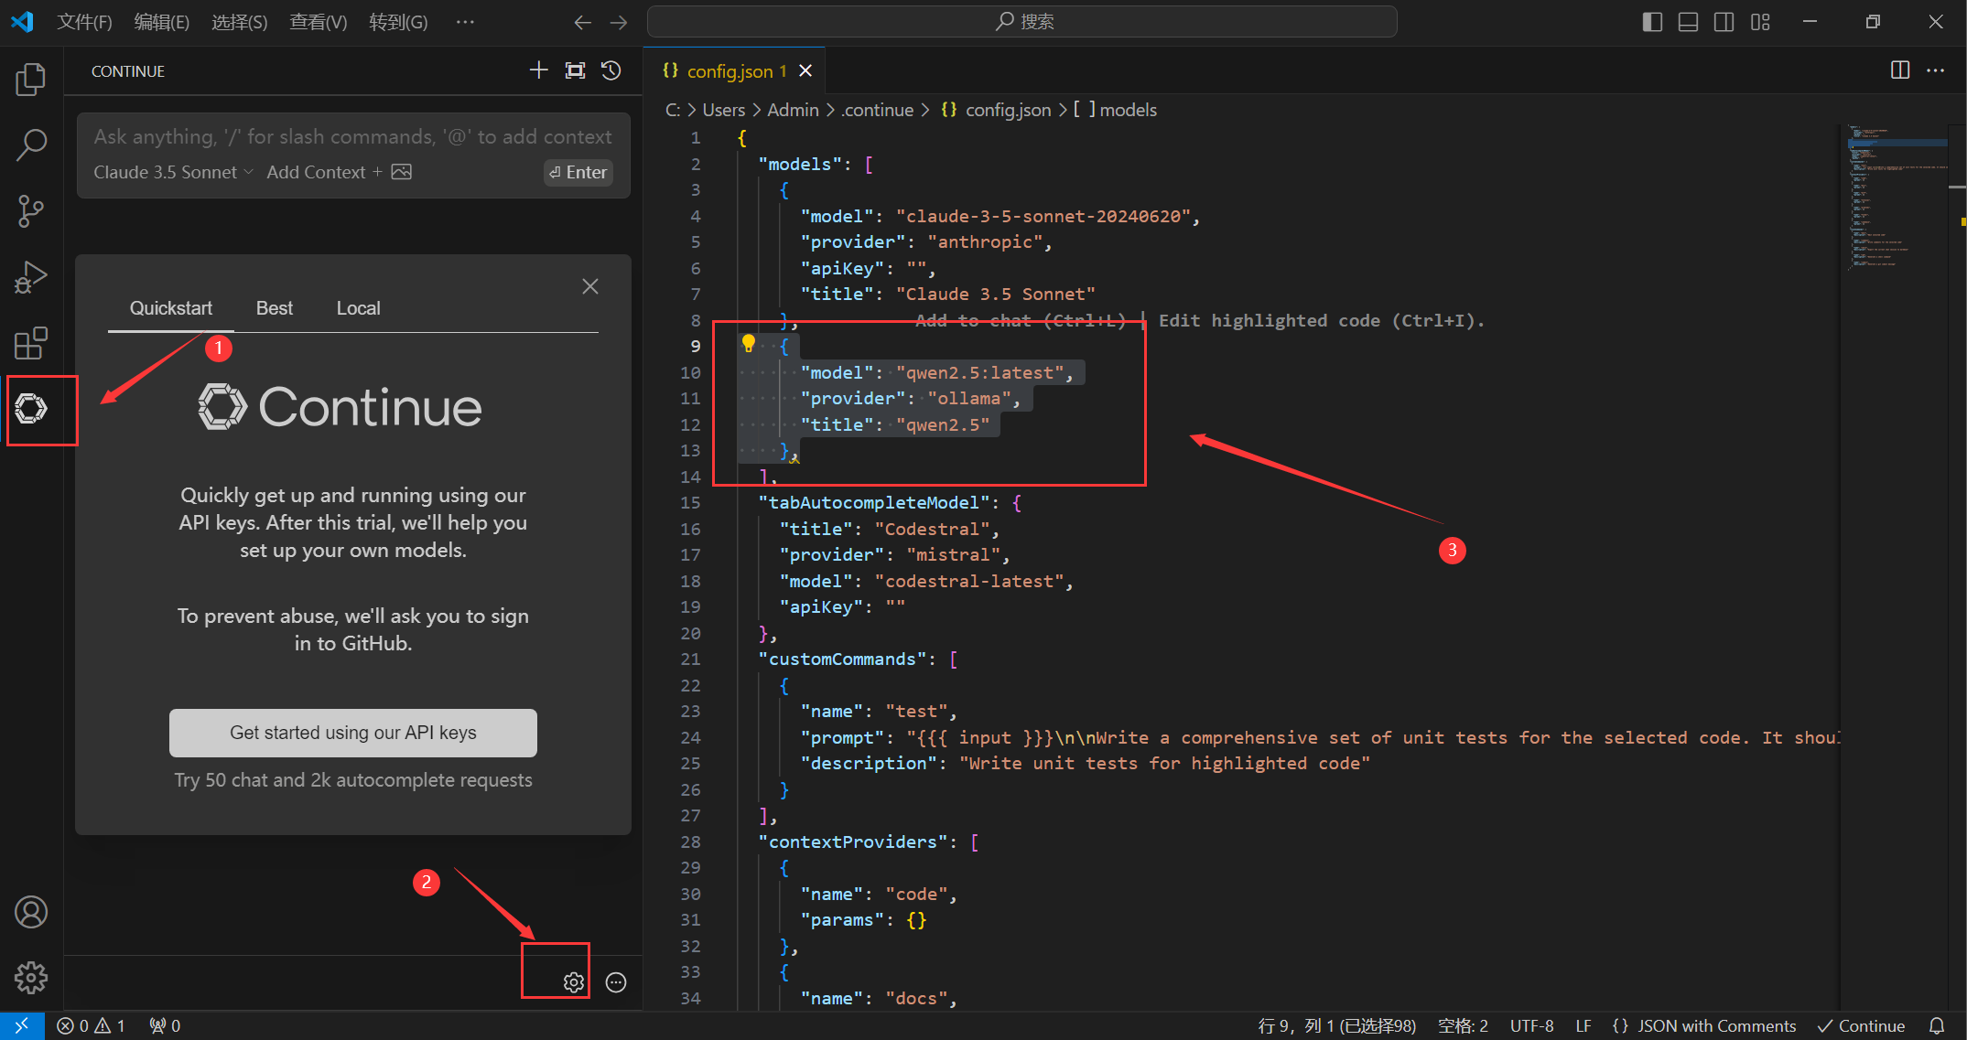Image resolution: width=1967 pixels, height=1040 pixels.
Task: Open the hidden menu items ellipsis
Action: click(465, 22)
